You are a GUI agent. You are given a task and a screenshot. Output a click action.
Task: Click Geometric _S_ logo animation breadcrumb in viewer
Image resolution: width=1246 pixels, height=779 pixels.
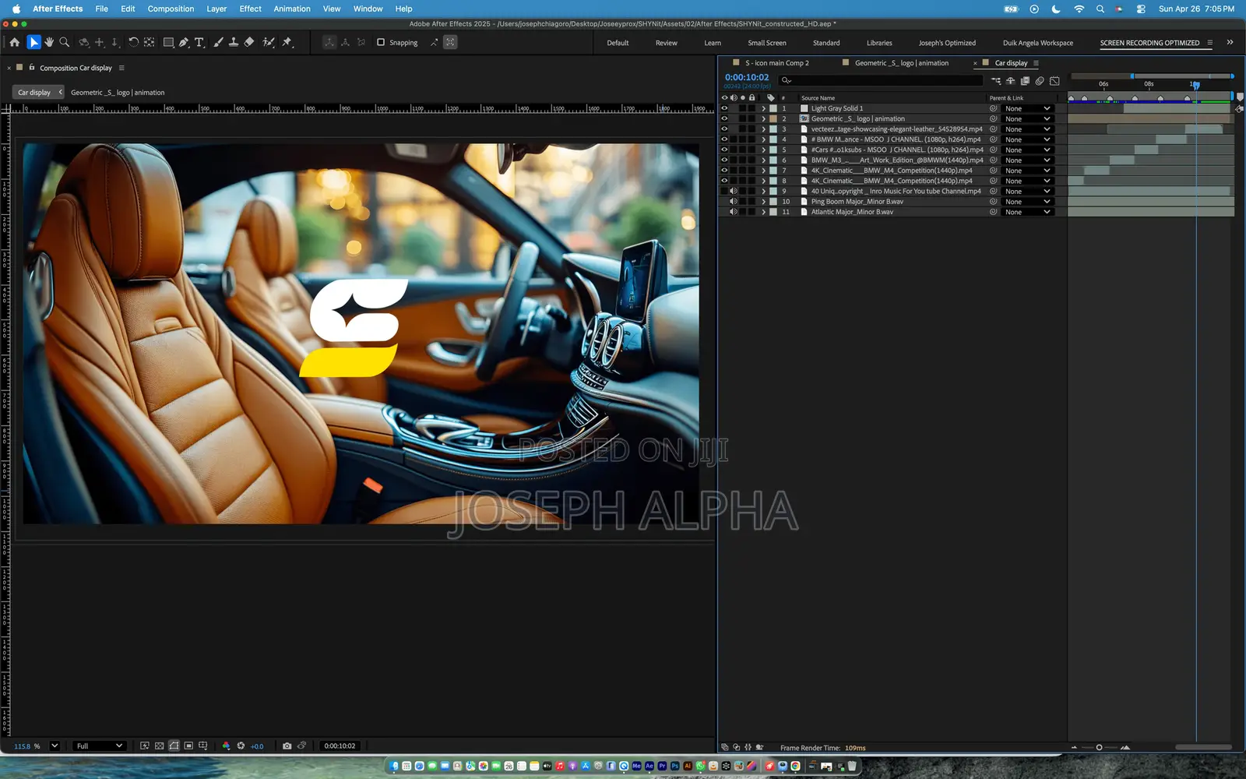118,92
